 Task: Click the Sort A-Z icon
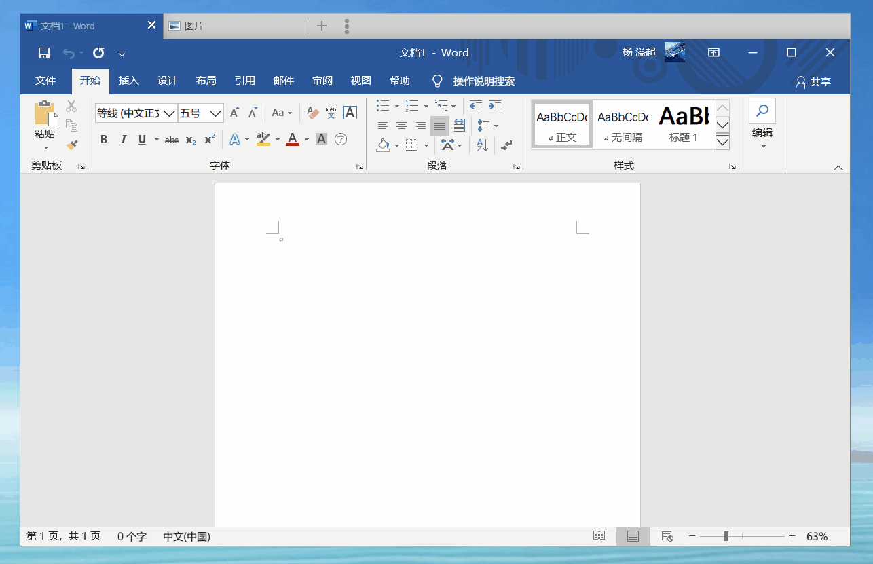tap(482, 145)
